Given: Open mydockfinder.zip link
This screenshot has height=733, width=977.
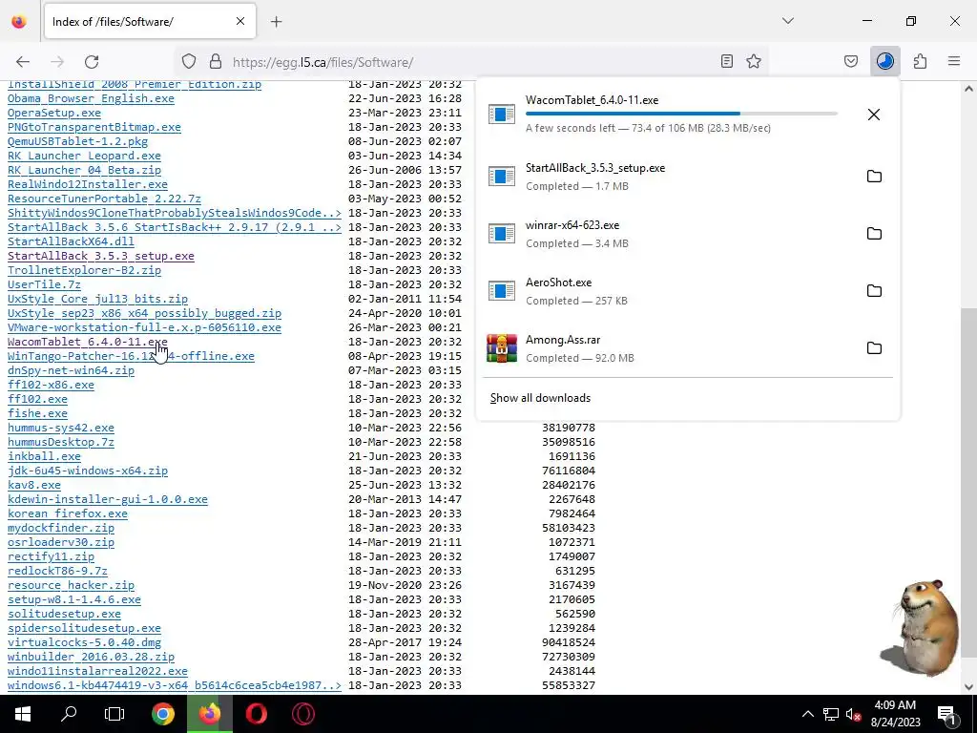Looking at the screenshot, I should [61, 529].
